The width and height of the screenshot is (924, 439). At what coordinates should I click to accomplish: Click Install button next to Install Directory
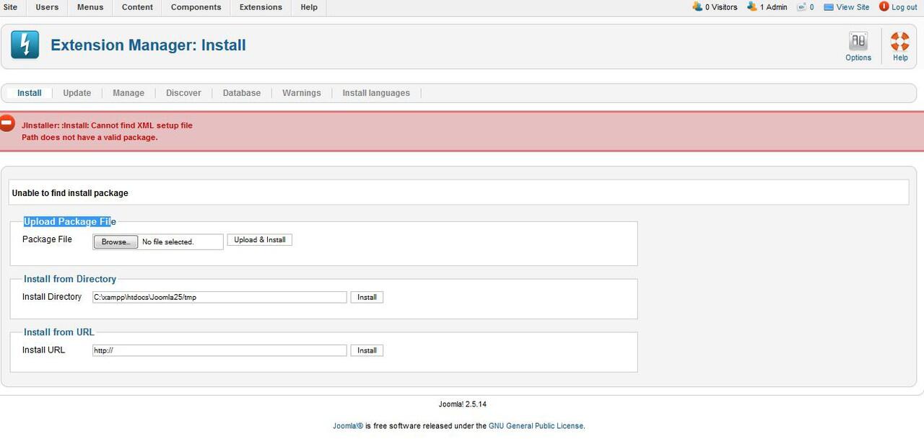click(x=367, y=297)
